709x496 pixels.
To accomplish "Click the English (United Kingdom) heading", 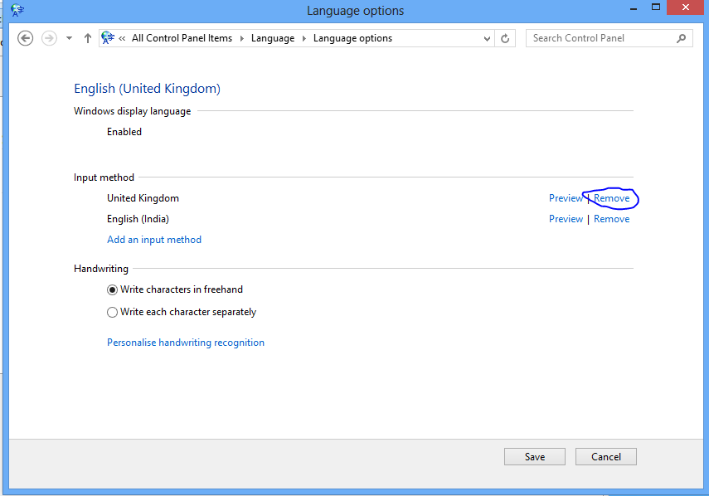I will tap(147, 89).
